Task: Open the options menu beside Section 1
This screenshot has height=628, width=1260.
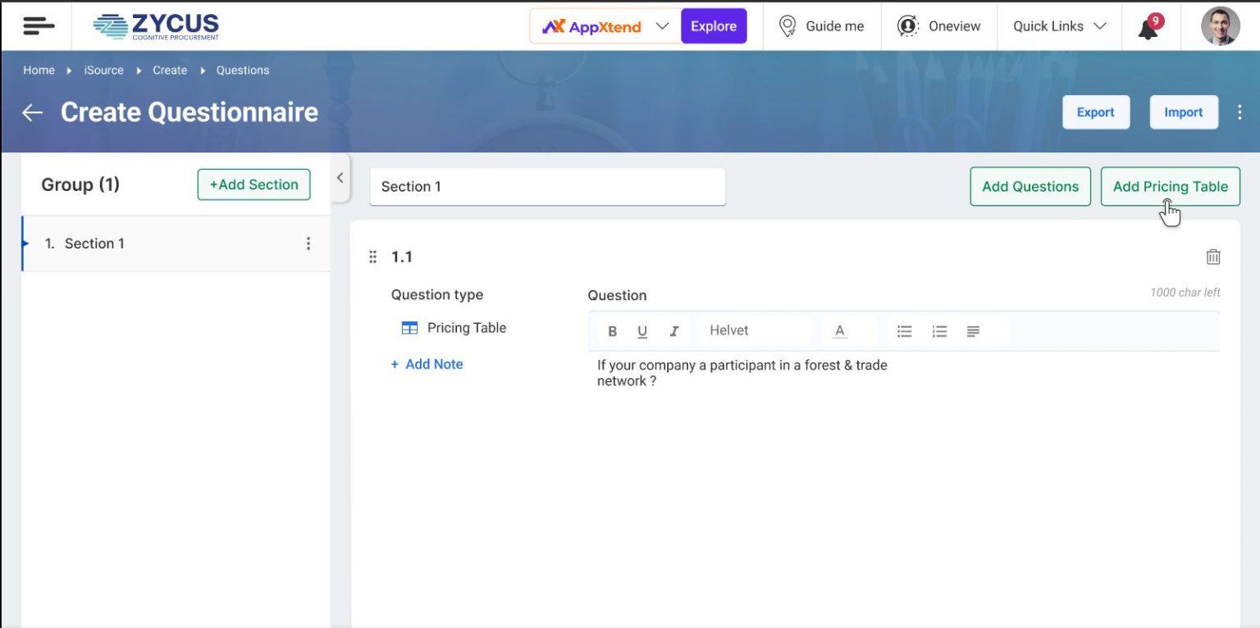Action: click(x=308, y=243)
